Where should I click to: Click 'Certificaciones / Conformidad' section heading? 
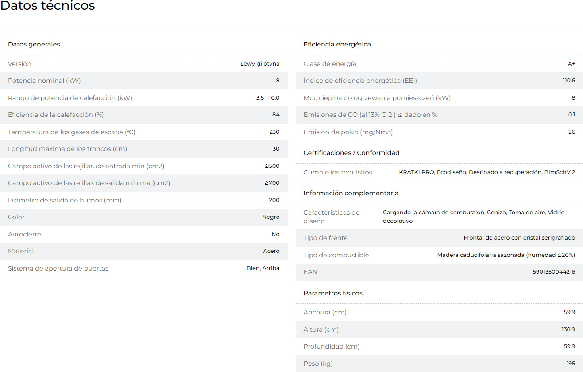(x=351, y=153)
